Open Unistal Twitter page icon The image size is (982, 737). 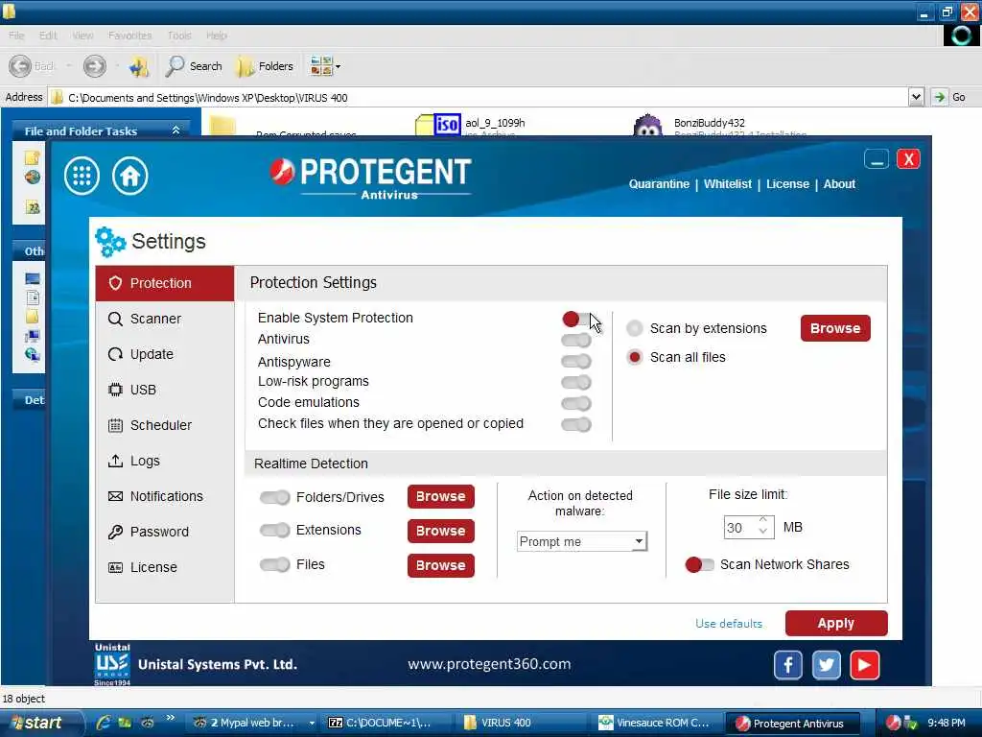(826, 665)
